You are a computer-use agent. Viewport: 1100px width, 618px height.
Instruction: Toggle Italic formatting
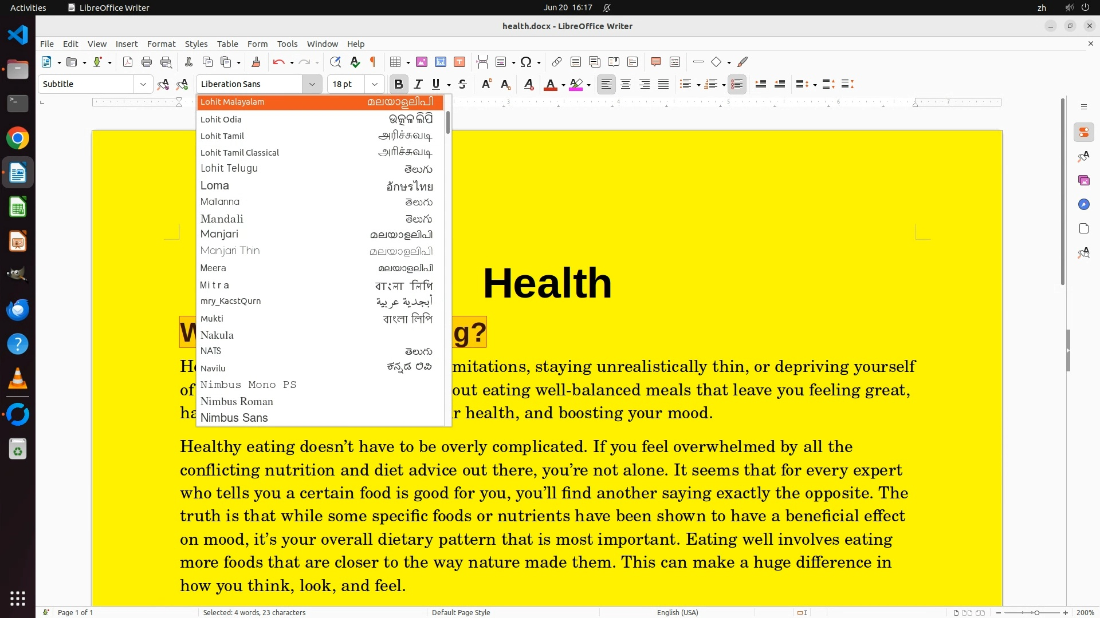418,84
